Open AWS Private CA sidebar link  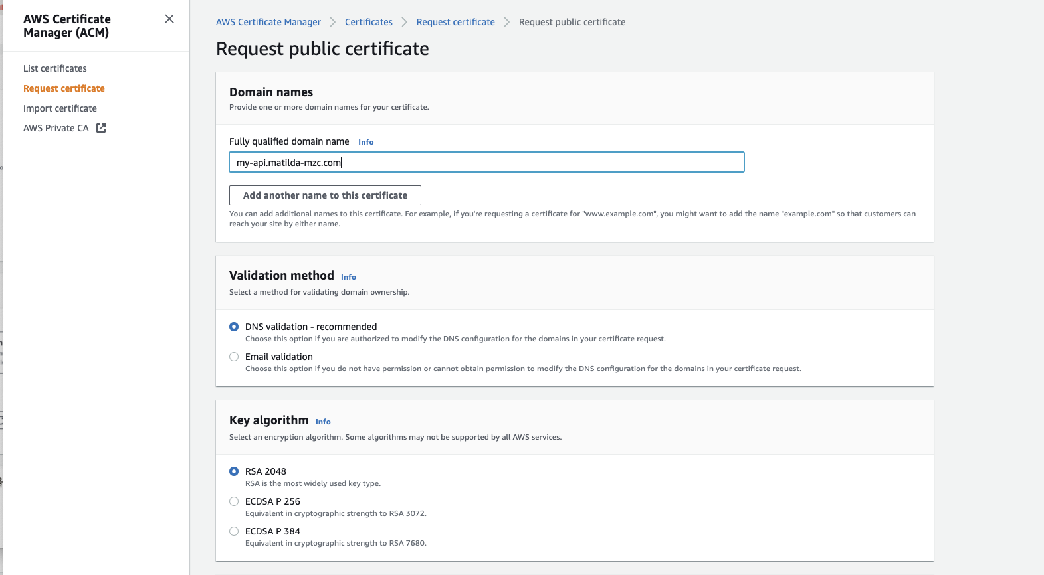pyautogui.click(x=56, y=128)
